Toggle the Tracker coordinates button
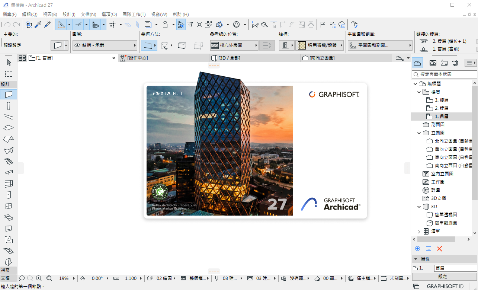Screen dimensions: 478x290 coord(95,25)
